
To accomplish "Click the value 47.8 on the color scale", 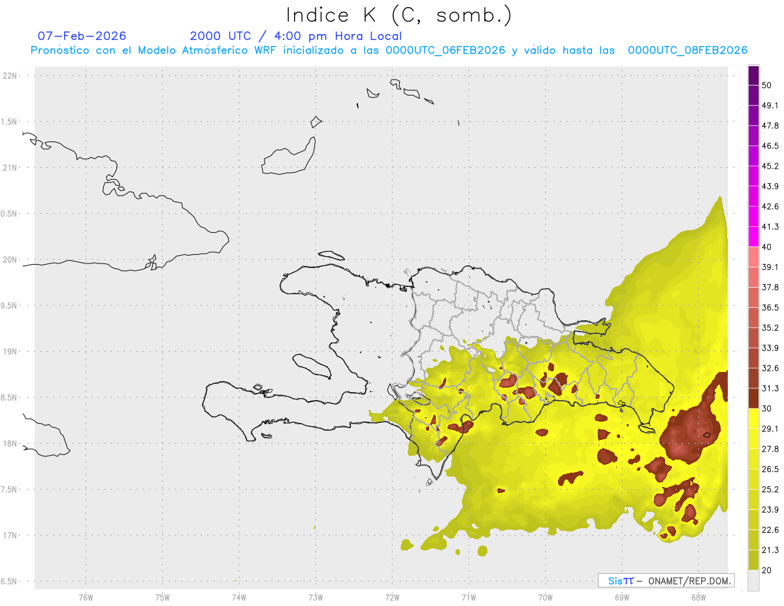I will coord(770,126).
